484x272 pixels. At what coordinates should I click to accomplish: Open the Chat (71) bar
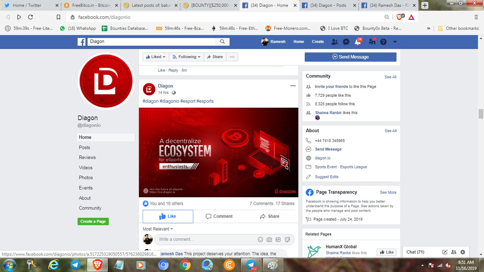point(415,252)
